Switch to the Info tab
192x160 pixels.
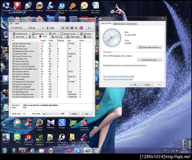coord(32,37)
